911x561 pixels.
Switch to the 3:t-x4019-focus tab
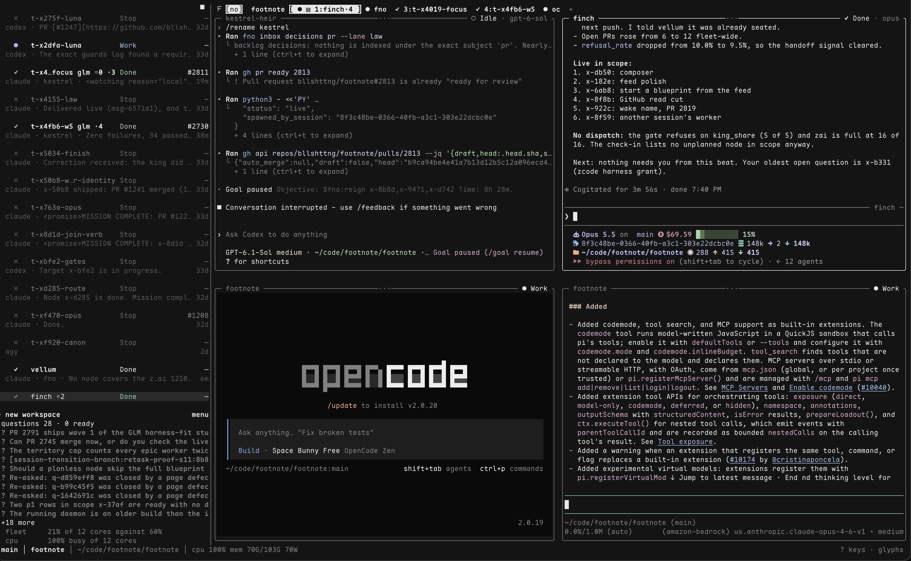(x=431, y=9)
